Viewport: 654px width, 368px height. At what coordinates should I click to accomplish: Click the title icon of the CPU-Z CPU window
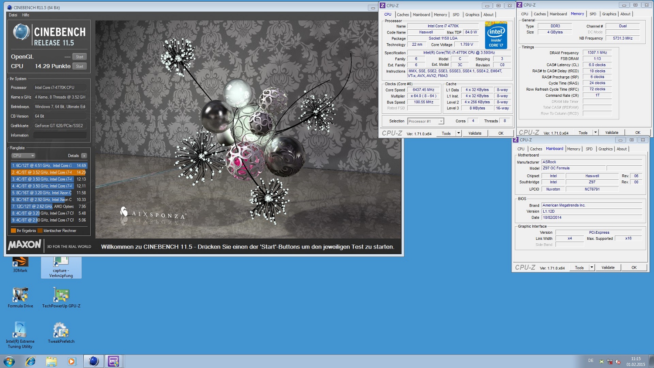point(382,6)
